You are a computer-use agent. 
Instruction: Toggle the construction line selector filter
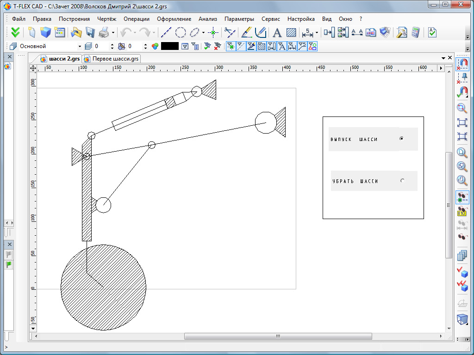(x=241, y=46)
